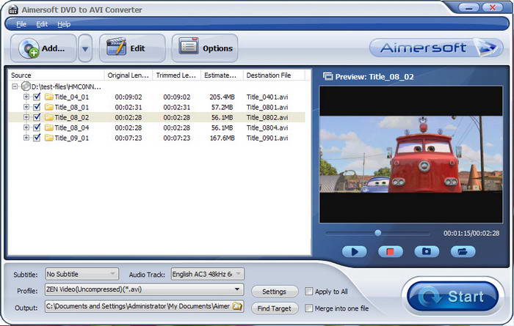Uncheck the Title_08_01 checkbox
Image resolution: width=514 pixels, height=326 pixels.
(37, 107)
